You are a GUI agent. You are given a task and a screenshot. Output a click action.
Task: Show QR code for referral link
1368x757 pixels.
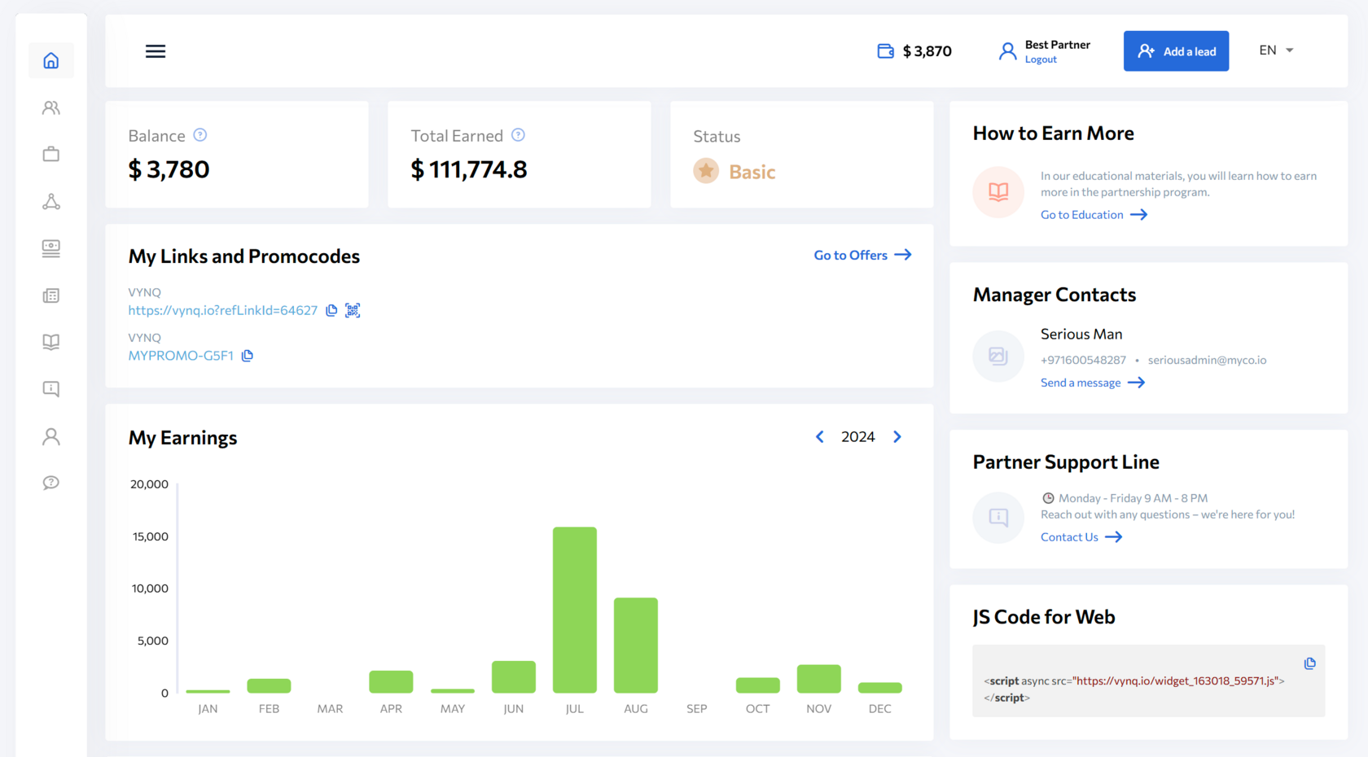tap(353, 310)
